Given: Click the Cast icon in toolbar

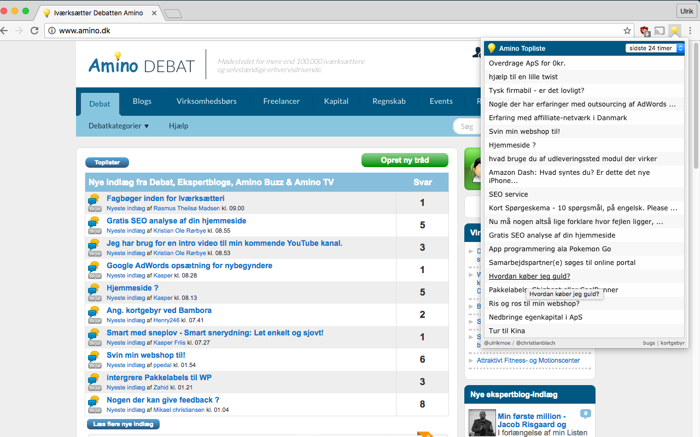Looking at the screenshot, I should pos(660,31).
